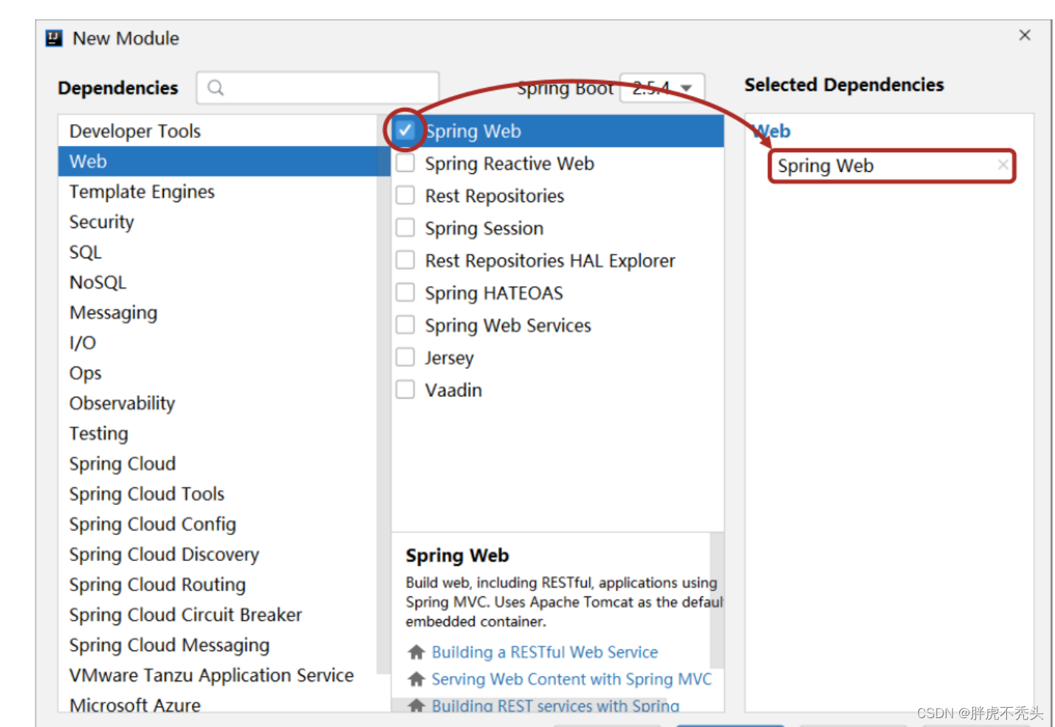Open Serving Web Content with Spring MVC link
This screenshot has height=727, width=1055.
click(x=572, y=679)
